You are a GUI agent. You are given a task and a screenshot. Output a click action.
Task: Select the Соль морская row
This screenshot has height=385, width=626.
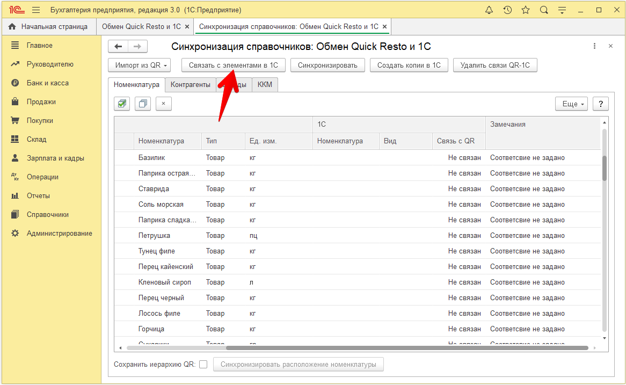pyautogui.click(x=358, y=204)
